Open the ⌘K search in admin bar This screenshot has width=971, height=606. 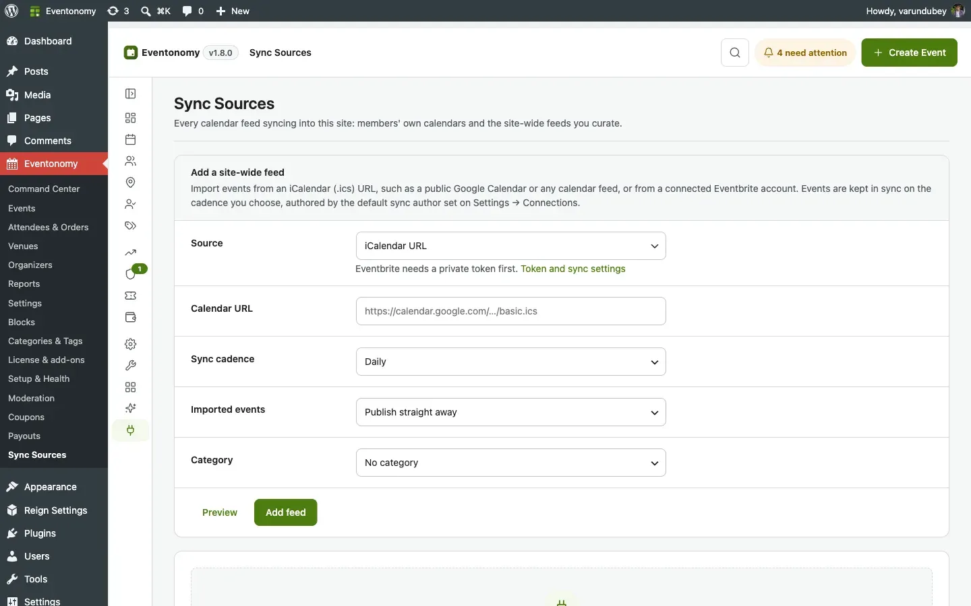(x=156, y=11)
